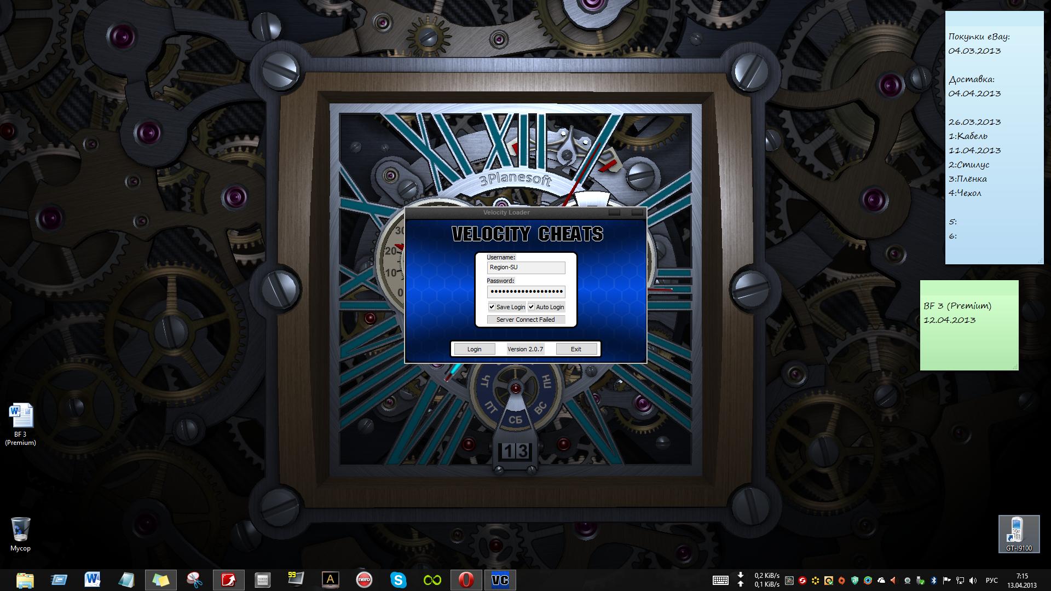Open the GT-I9100 phone shortcut
Screen dimensions: 1051x591
(x=1019, y=534)
